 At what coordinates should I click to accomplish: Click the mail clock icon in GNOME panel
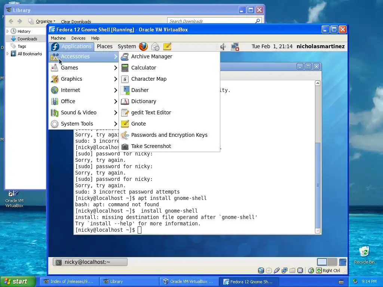155,46
